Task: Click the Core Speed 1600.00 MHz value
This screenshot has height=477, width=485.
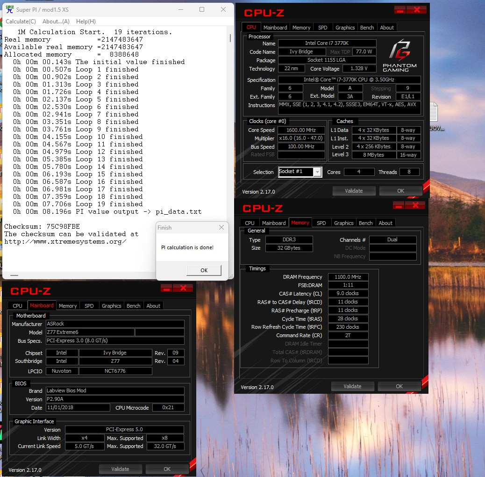Action: click(301, 130)
